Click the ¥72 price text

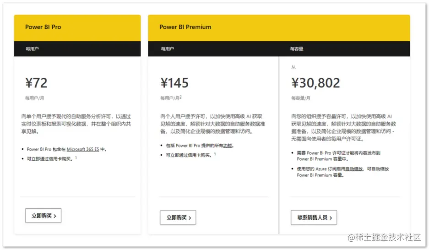(x=36, y=82)
